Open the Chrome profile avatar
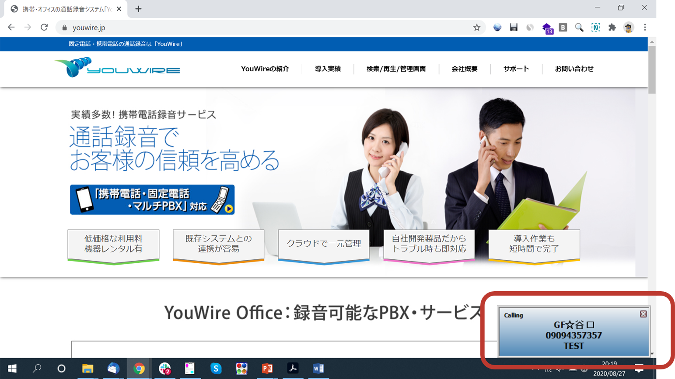 629,28
